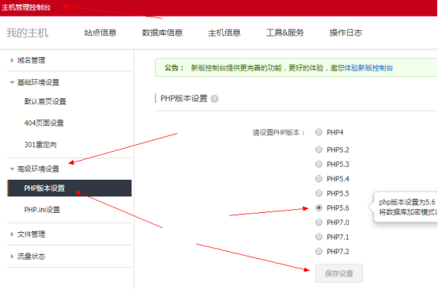Open the 301重定向 sidebar item
Screen dimensions: 438x289
(x=40, y=145)
